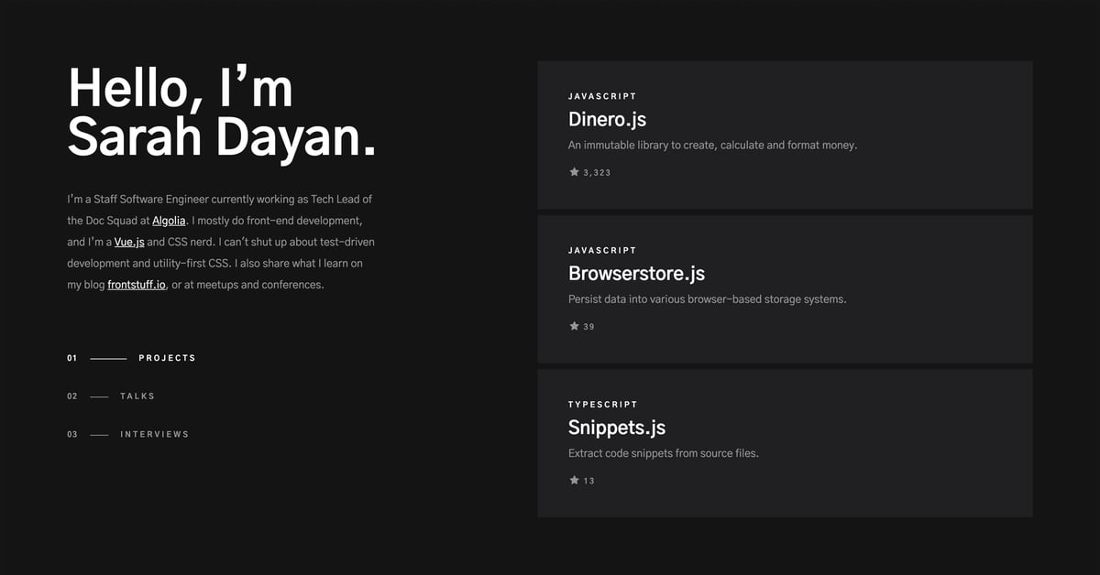Click the line indicator beside 01 PROJECTS
The height and width of the screenshot is (575, 1100).
tap(107, 358)
